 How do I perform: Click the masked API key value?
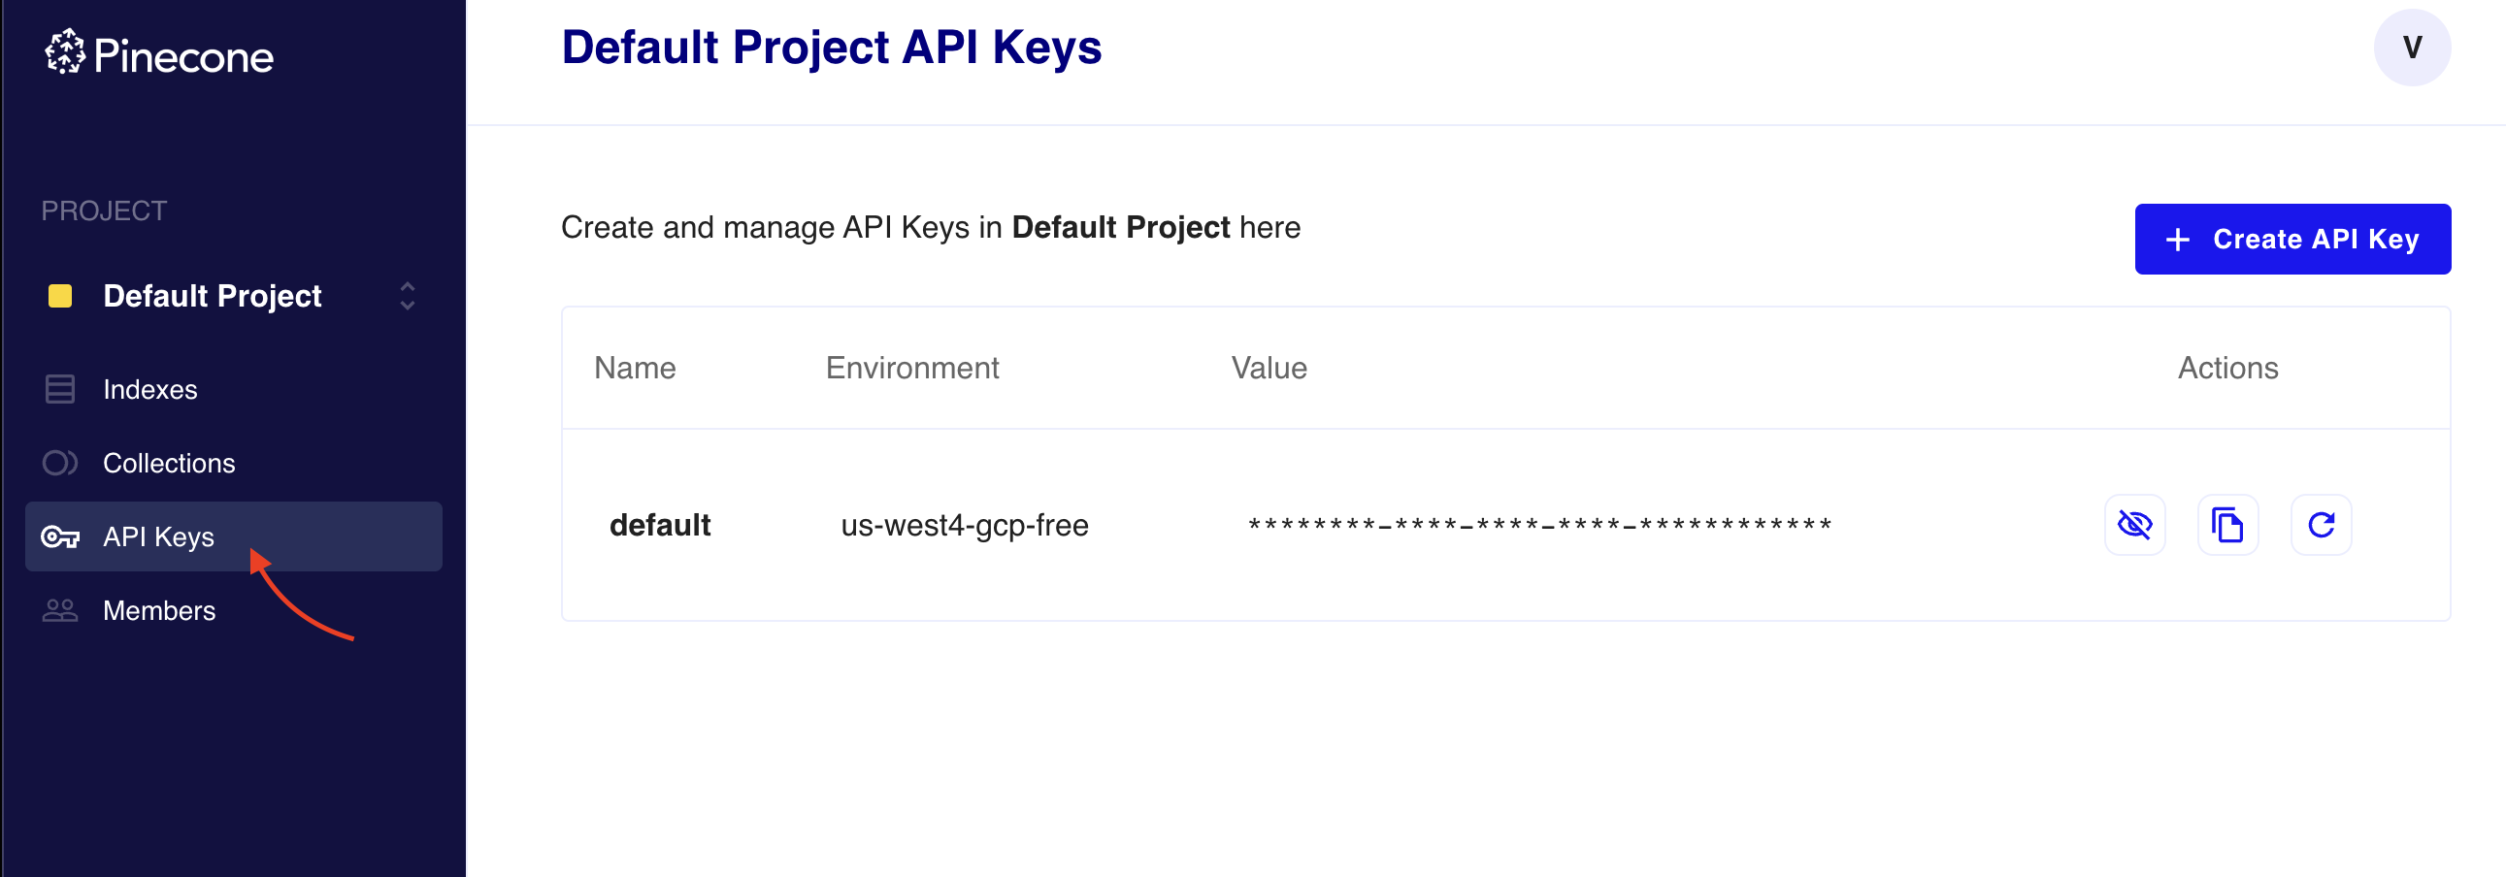[x=1539, y=525]
